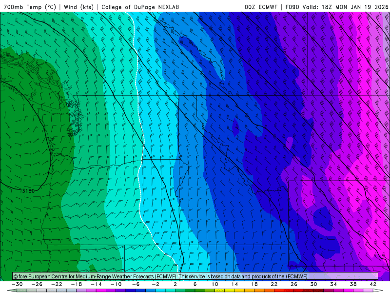The image size is (390, 293).
Task: Click the 22 color bar label
Action: coord(274,284)
